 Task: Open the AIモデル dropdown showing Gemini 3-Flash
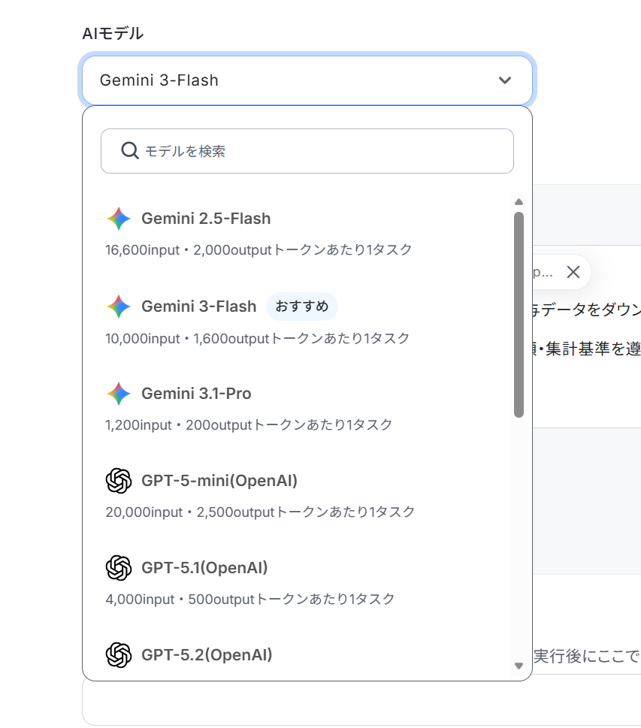tap(307, 80)
